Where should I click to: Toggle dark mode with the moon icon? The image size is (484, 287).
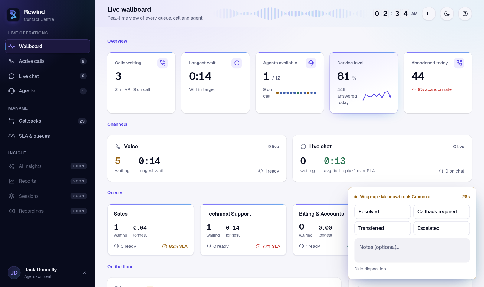(x=447, y=14)
